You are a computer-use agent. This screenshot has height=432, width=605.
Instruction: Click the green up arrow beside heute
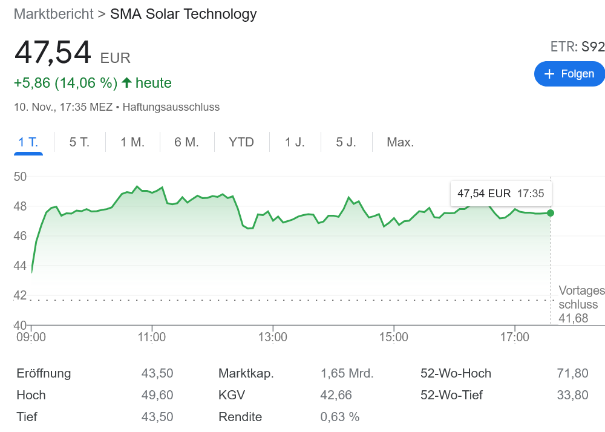pos(126,83)
